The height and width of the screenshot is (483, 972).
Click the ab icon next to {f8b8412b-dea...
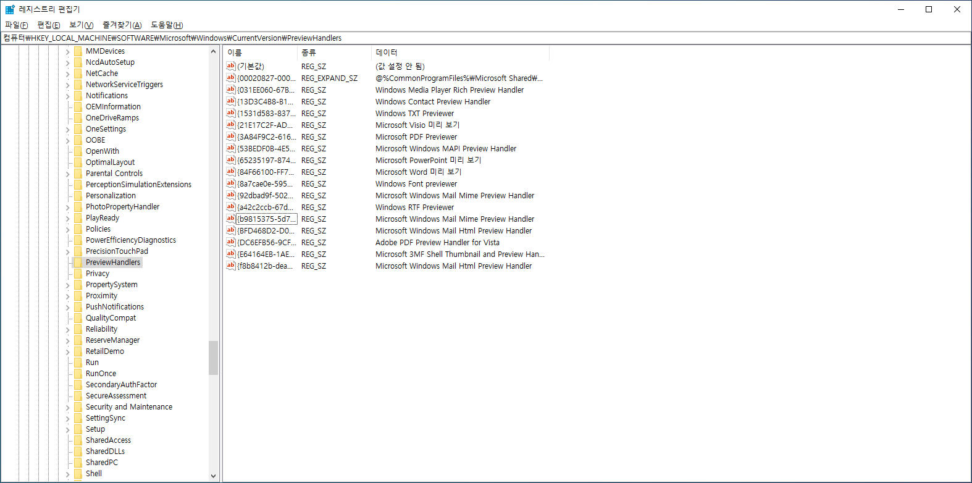point(231,266)
